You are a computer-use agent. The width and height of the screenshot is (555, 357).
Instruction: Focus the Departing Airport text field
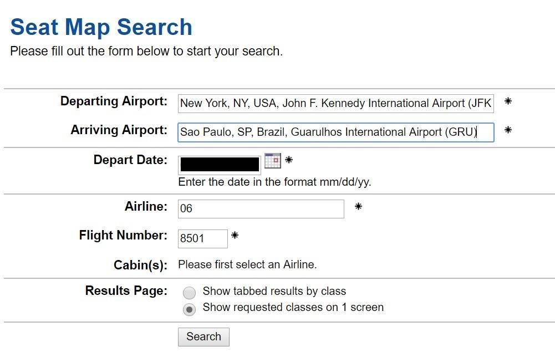tap(335, 103)
